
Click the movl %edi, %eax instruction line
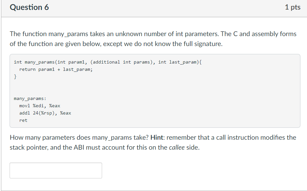[40, 106]
